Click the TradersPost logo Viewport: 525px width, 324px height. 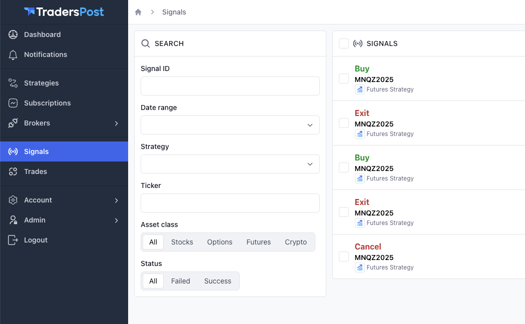[x=64, y=11]
